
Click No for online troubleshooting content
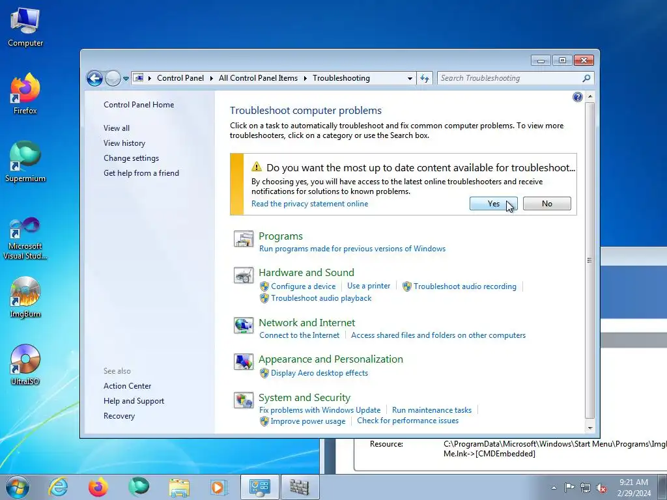point(547,204)
